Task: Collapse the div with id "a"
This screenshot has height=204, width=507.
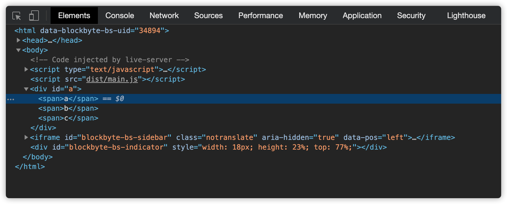Action: click(x=26, y=89)
